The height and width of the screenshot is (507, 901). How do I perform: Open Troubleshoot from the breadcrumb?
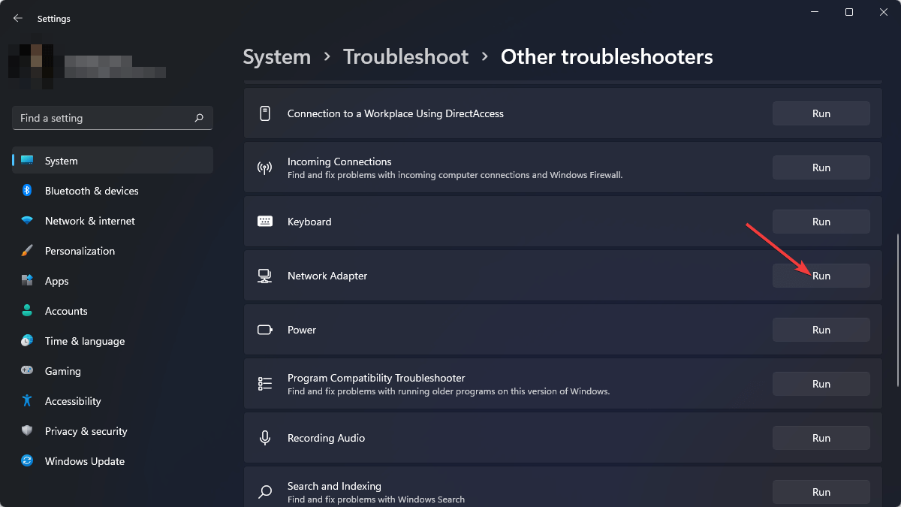[405, 56]
